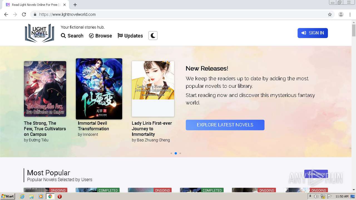This screenshot has height=200, width=356.
Task: Select first carousel dot
Action: click(x=171, y=153)
